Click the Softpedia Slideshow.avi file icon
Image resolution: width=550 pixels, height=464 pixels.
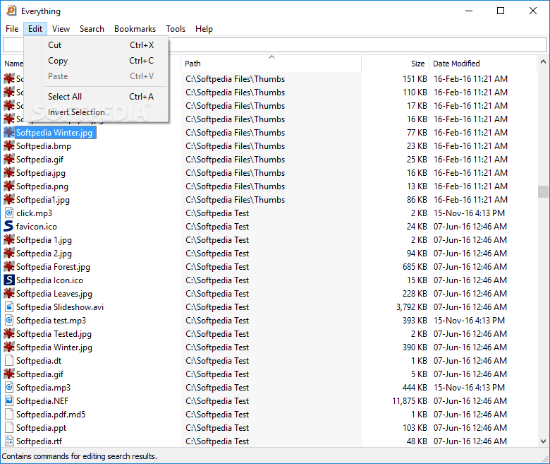tap(9, 307)
